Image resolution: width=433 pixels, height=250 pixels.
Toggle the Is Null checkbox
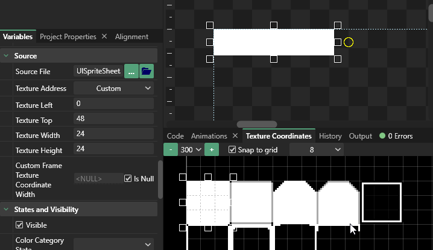click(x=128, y=178)
